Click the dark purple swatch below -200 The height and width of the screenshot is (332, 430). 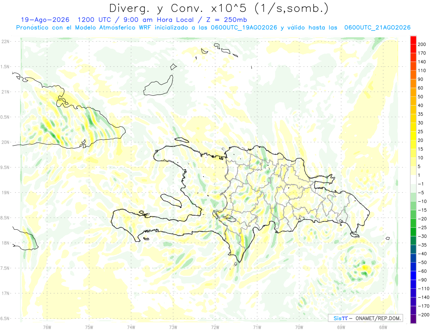(413, 319)
